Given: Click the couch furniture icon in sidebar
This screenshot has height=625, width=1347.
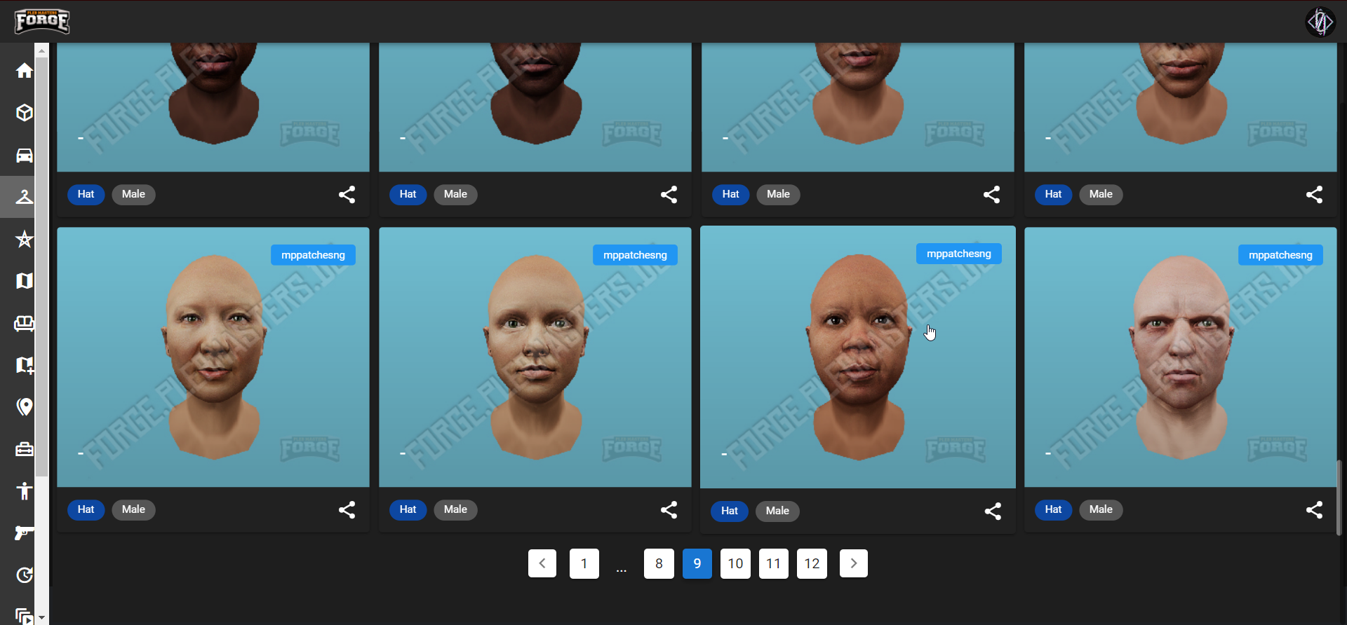Looking at the screenshot, I should (25, 323).
